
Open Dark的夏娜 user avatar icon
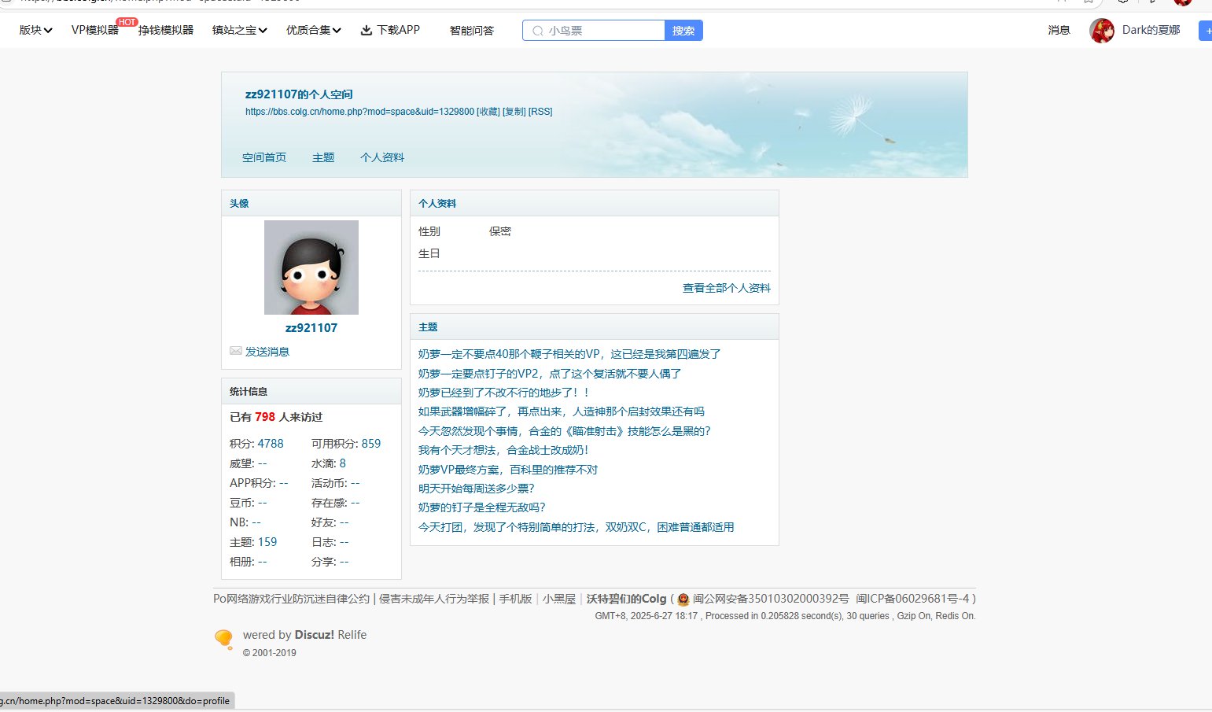click(1101, 31)
